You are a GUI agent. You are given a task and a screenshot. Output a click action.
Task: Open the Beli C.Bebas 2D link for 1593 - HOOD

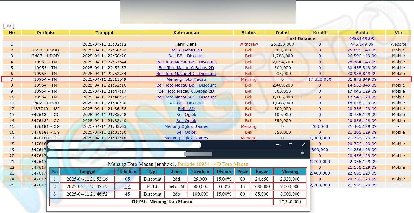click(x=186, y=50)
